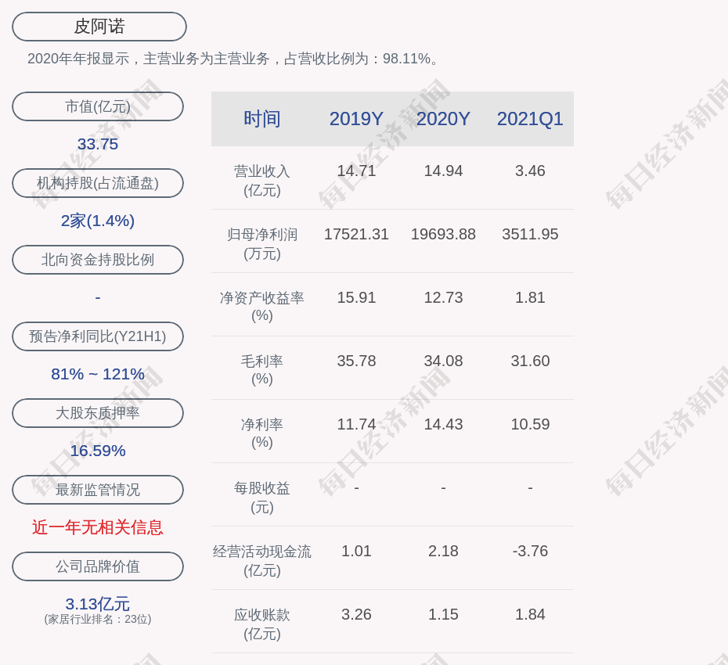Screen dimensions: 728x665
Task: Click cash flow value -3.76
Action: coord(530,551)
